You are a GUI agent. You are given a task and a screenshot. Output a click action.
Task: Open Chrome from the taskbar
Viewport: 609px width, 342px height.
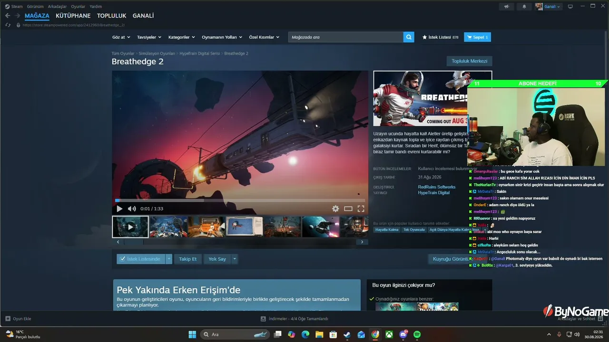click(375, 334)
